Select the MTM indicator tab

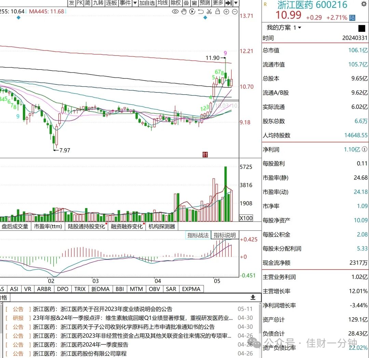tap(136, 289)
